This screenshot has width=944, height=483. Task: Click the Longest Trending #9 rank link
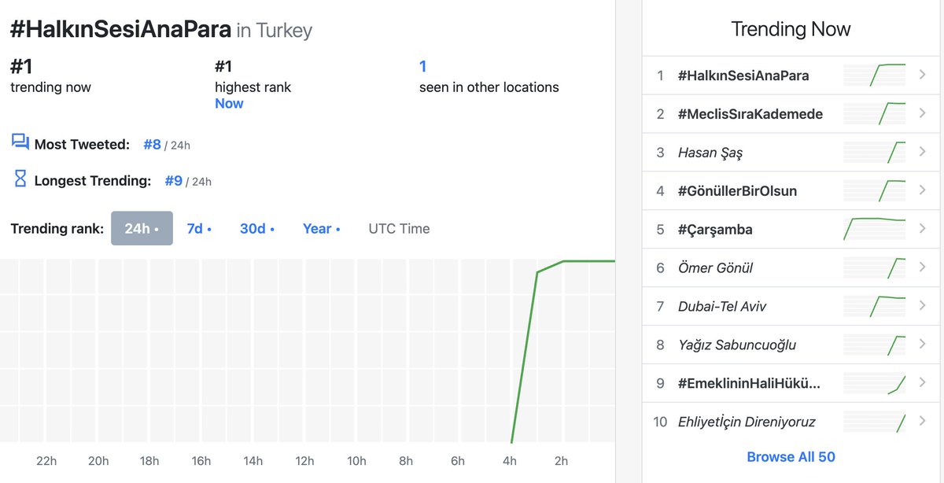(x=174, y=181)
